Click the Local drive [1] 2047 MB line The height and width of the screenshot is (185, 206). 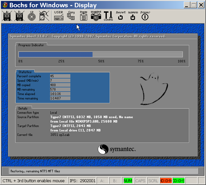(75, 131)
